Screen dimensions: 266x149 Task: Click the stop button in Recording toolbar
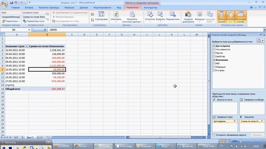[10, 148]
